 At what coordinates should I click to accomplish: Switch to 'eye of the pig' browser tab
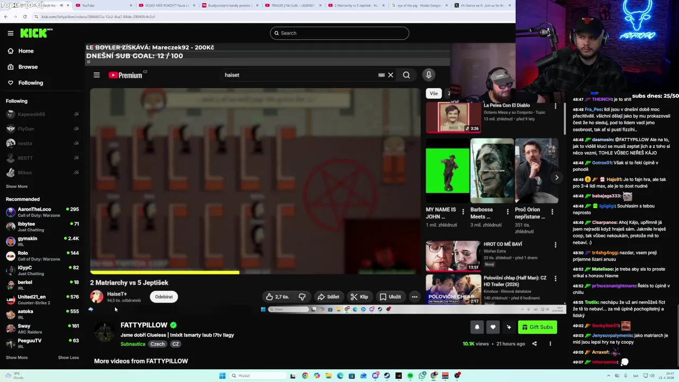[x=419, y=5]
